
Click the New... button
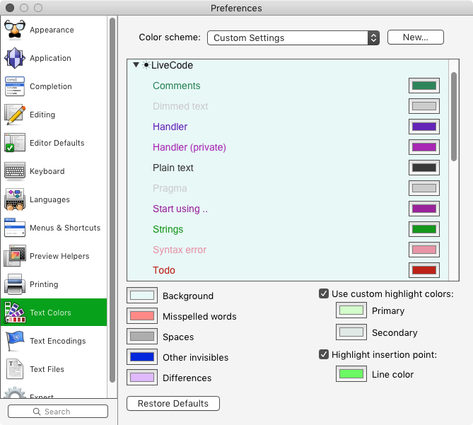415,37
